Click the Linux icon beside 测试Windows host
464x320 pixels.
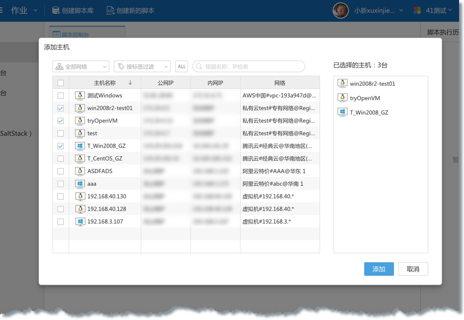79,96
